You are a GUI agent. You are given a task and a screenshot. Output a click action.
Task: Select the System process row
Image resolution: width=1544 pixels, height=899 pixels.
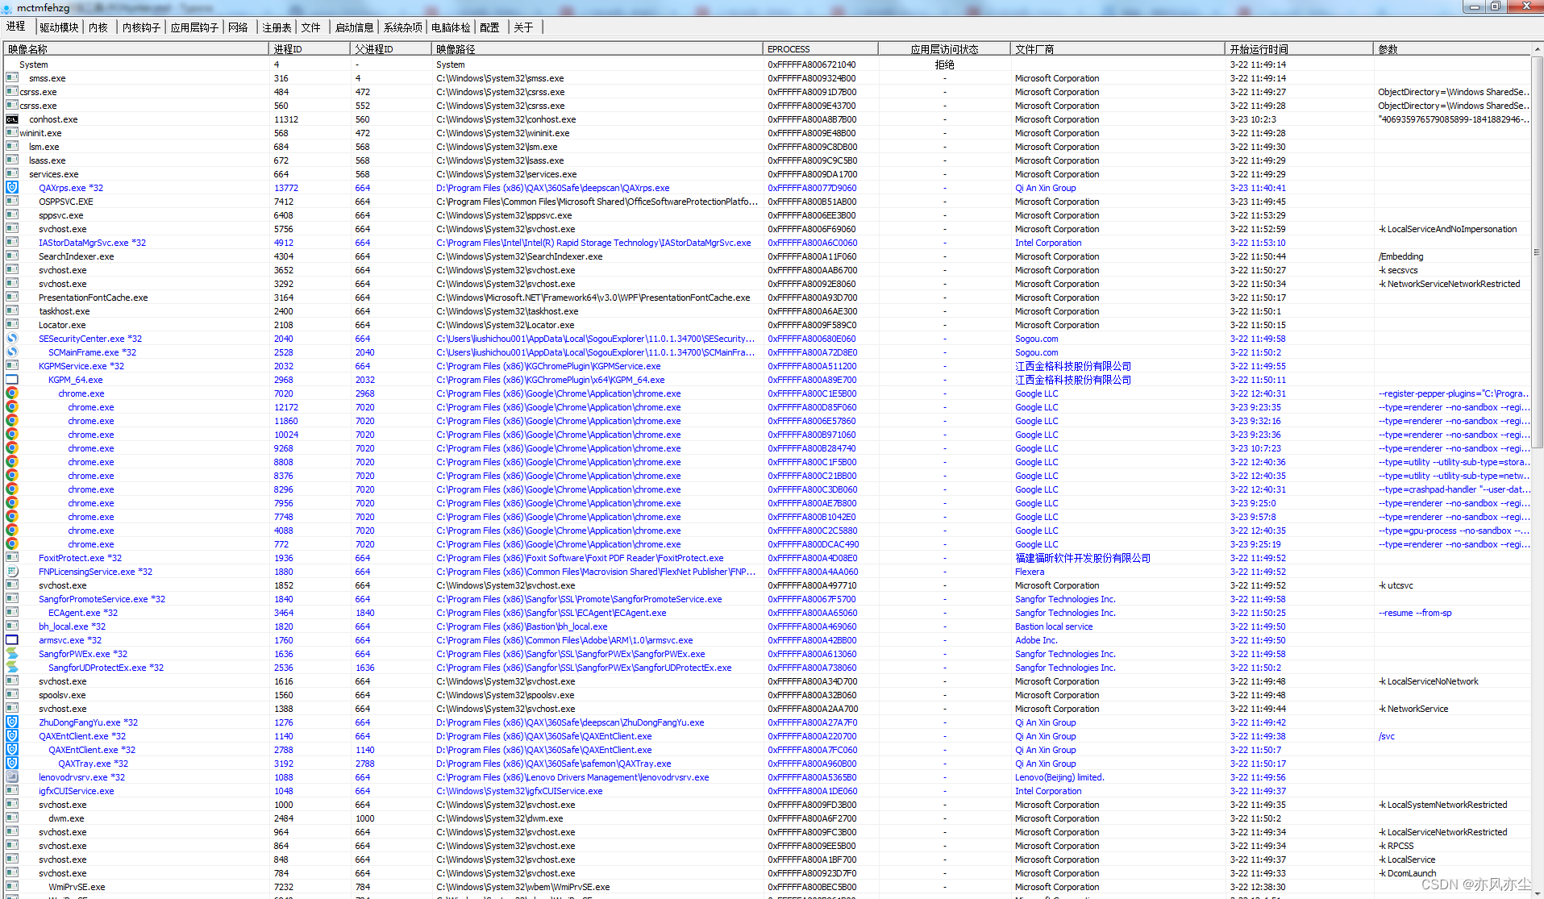[766, 65]
